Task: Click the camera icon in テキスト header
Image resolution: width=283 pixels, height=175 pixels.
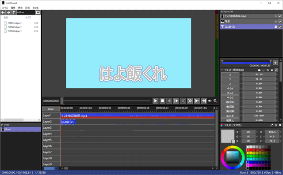Action: pos(259,70)
